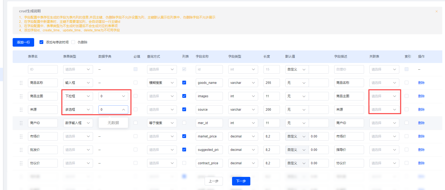Select 无数据 item in dropdown popup
The image size is (445, 190).
(x=113, y=123)
